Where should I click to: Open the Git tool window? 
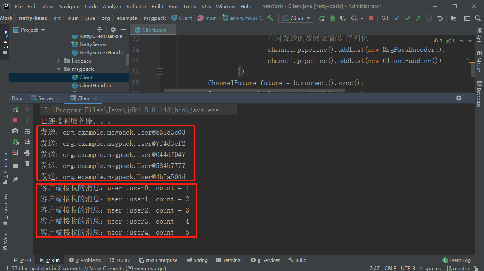pyautogui.click(x=23, y=260)
